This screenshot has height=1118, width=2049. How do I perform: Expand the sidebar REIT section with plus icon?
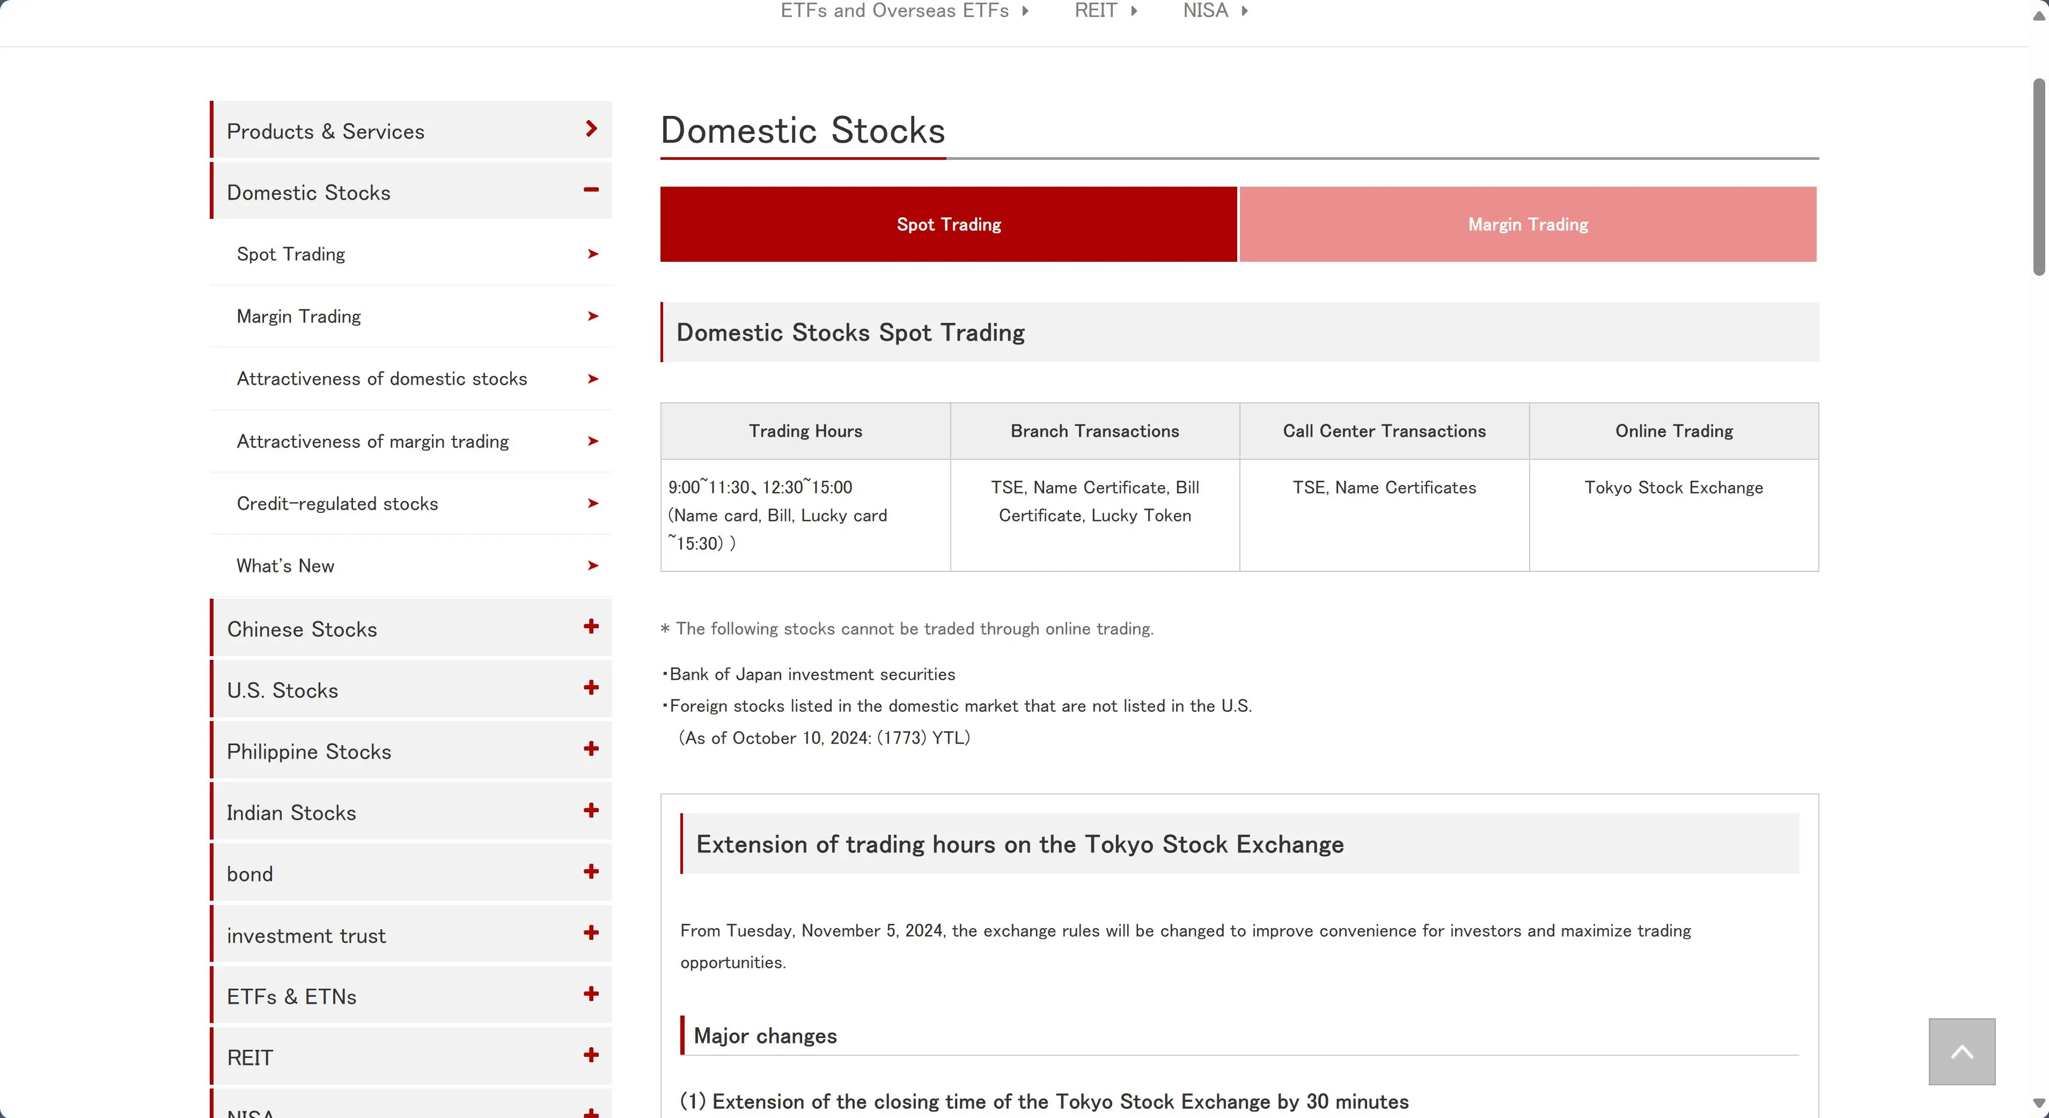pos(591,1055)
